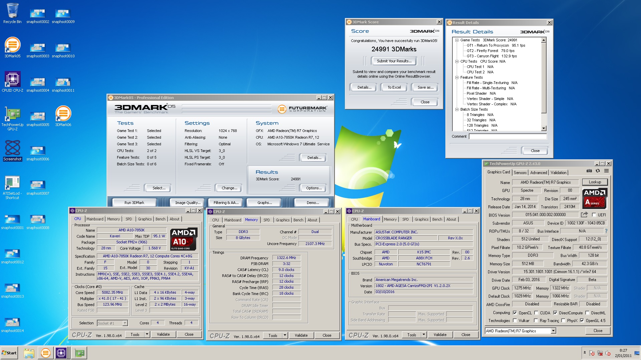Switch to GPU-Z taskbar button

pos(79,353)
